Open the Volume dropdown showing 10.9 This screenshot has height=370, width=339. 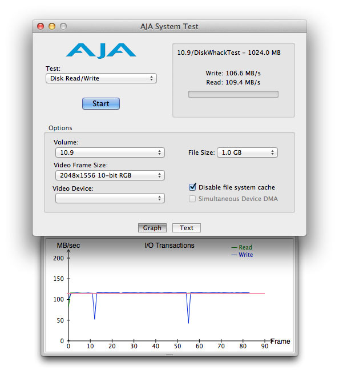click(x=110, y=152)
